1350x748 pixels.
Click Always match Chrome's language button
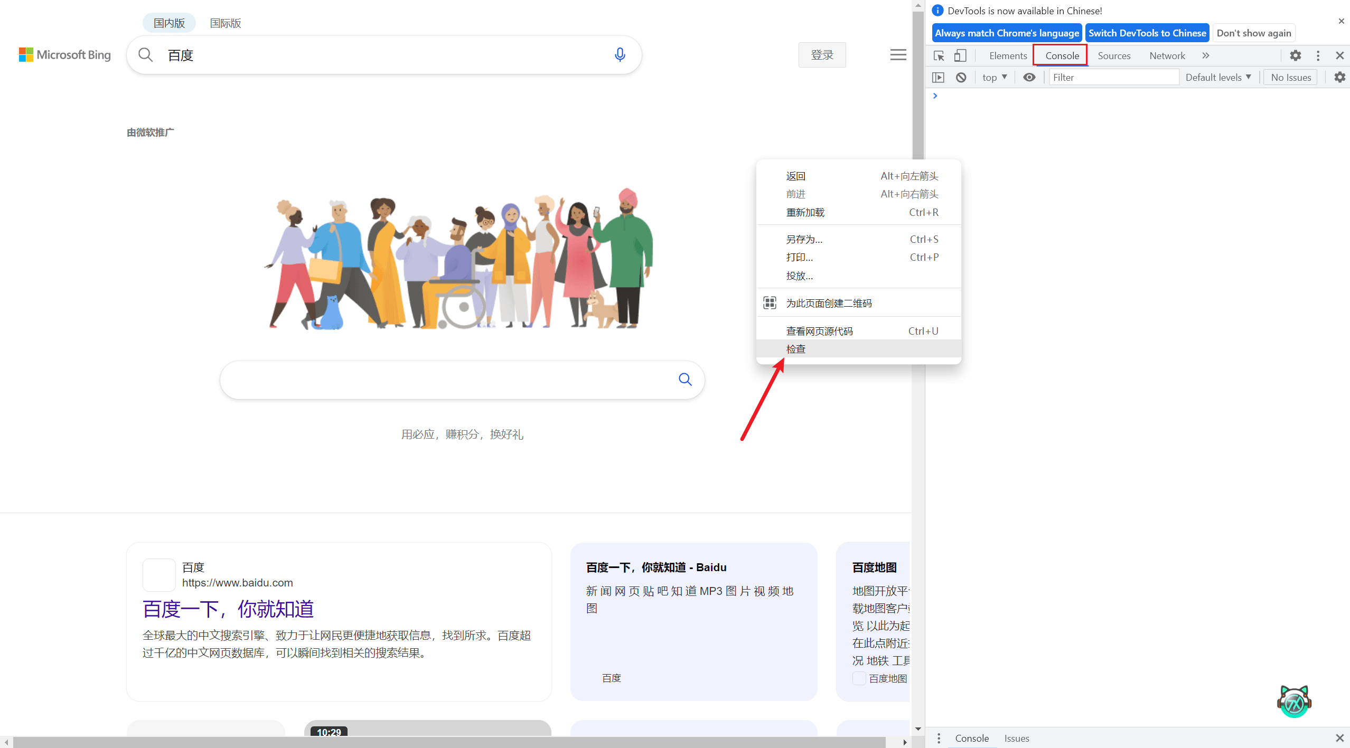pos(1007,33)
